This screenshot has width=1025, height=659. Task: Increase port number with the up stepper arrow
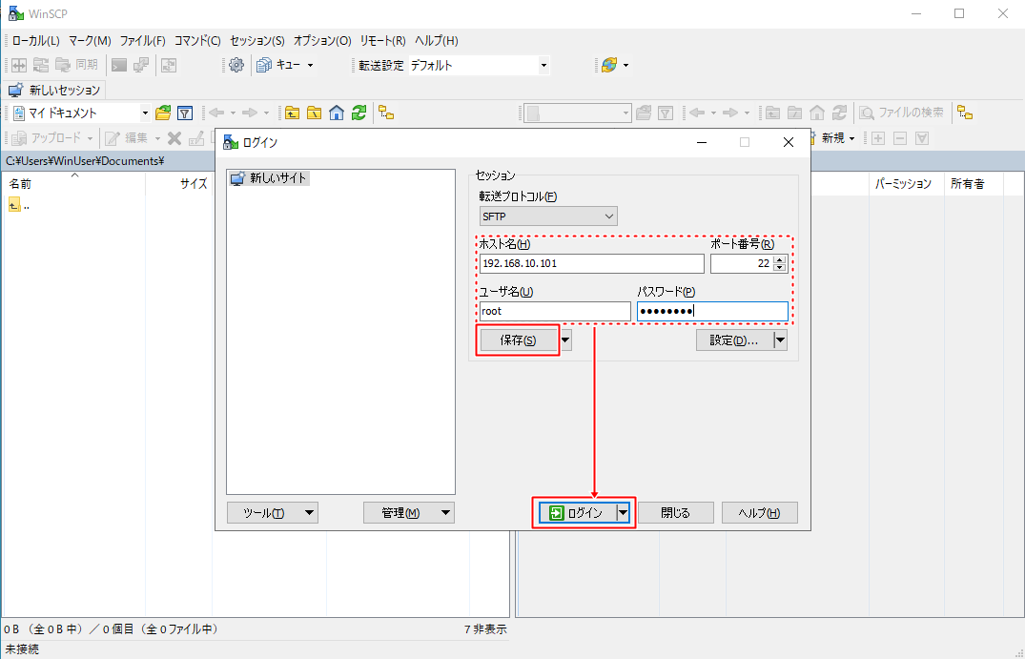click(780, 260)
